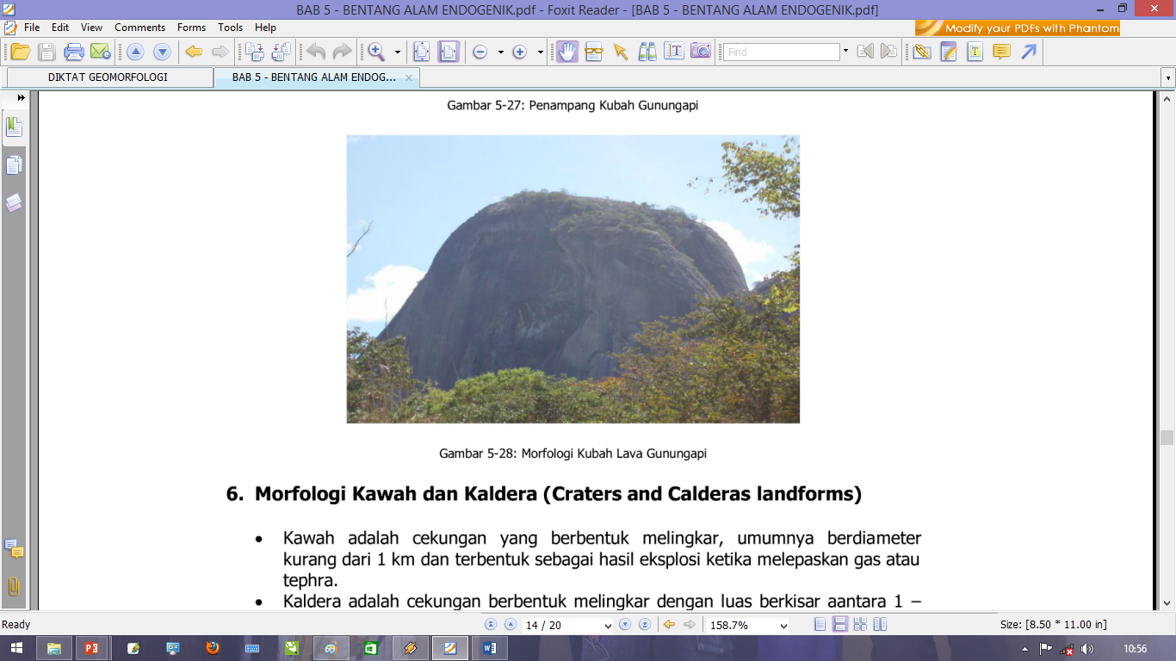This screenshot has height=661, width=1176.
Task: Open the Pages thumbnails panel icon
Action: click(x=14, y=165)
